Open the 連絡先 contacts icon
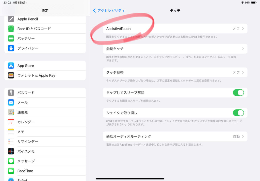 11,112
